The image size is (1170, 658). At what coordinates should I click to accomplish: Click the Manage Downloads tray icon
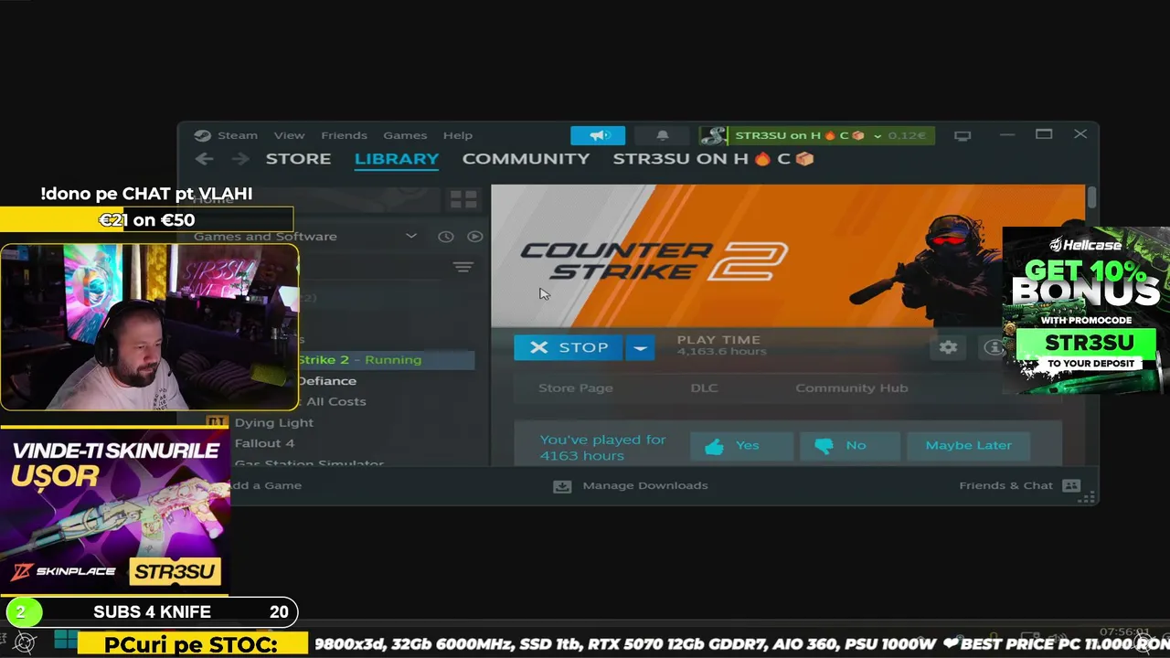click(562, 486)
